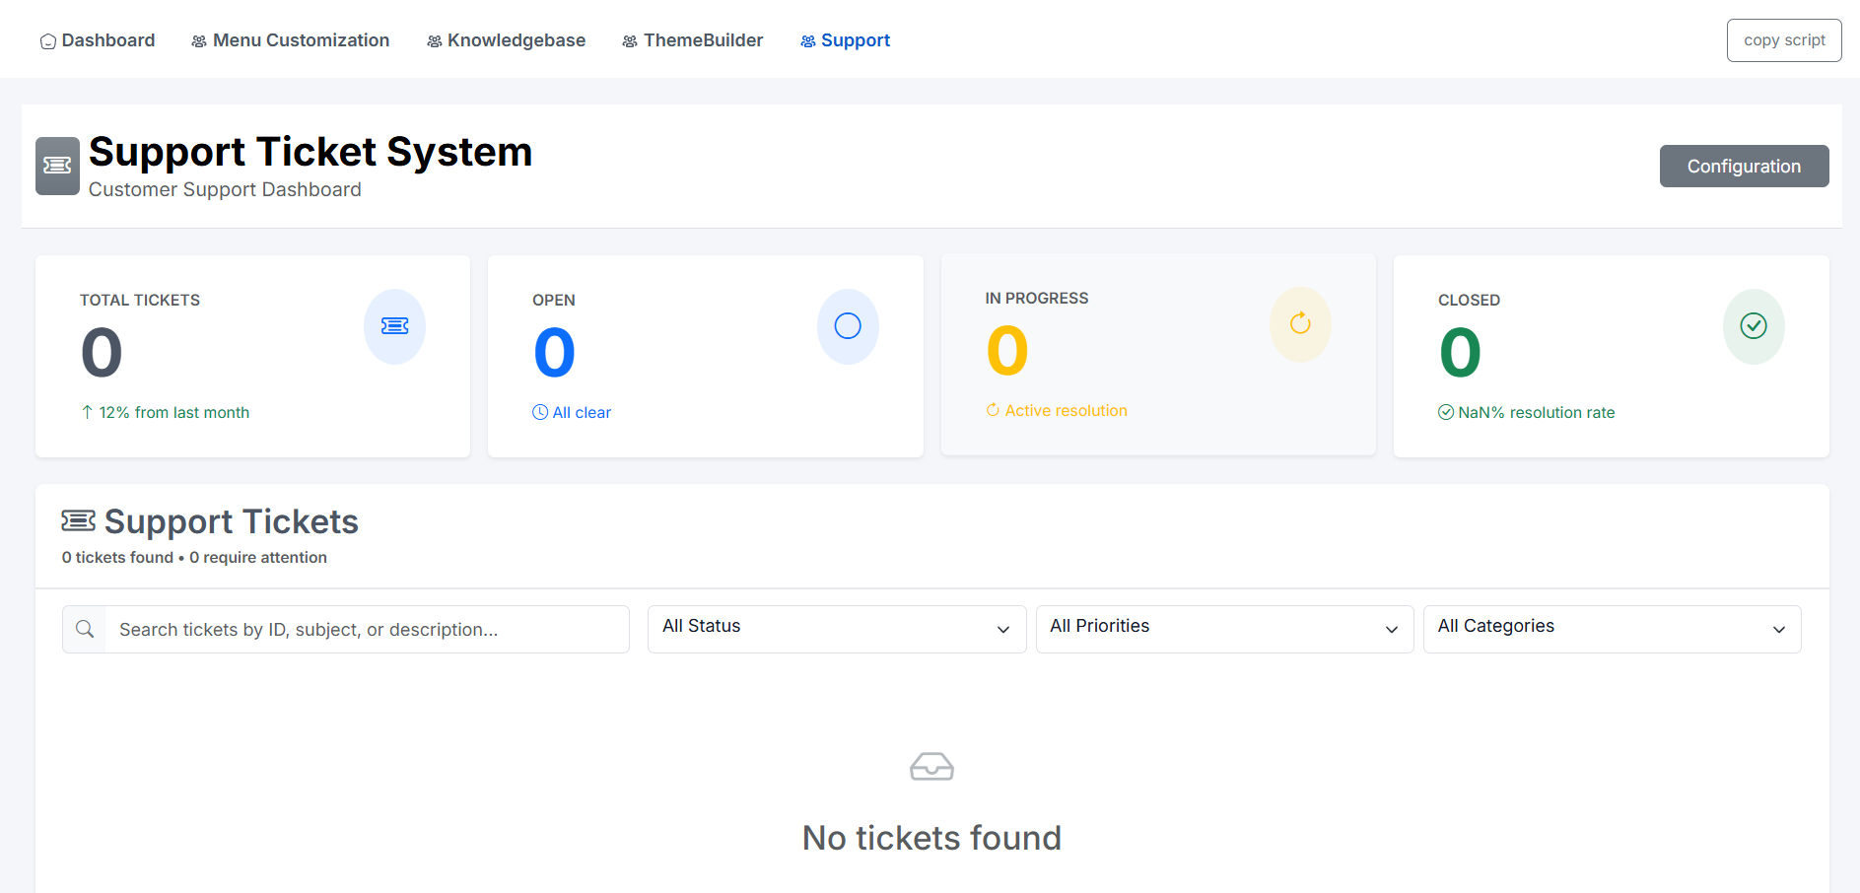Image resolution: width=1860 pixels, height=893 pixels.
Task: Click the circle icon in Open card
Action: 848,326
